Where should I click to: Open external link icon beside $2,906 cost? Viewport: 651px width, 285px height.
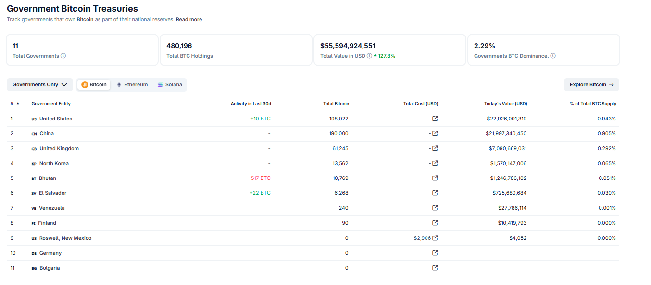[435, 238]
